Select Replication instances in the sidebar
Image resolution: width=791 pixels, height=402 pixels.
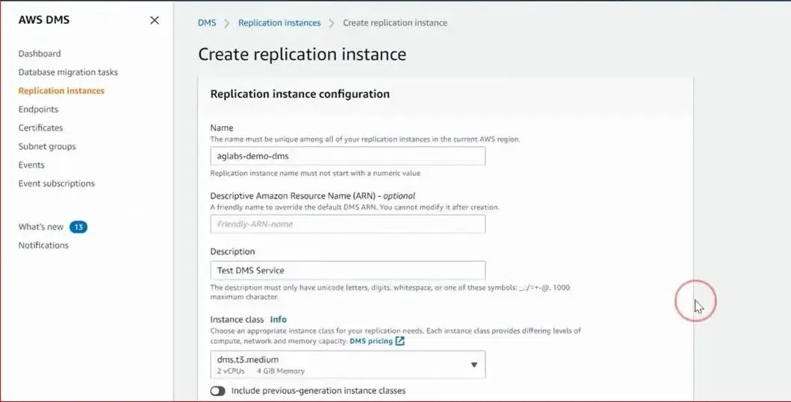[x=61, y=91]
